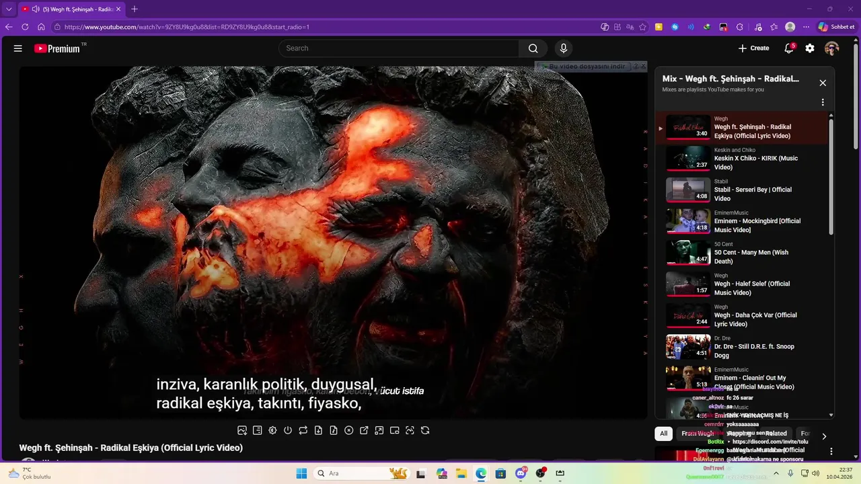861x484 pixels.
Task: Play Keskin X Chiko - KIRIK thumbnail
Action: coord(688,159)
